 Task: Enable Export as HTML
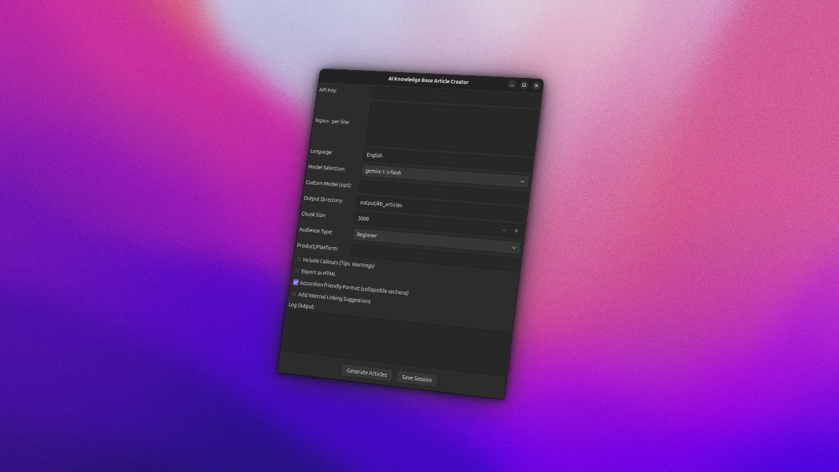(296, 271)
